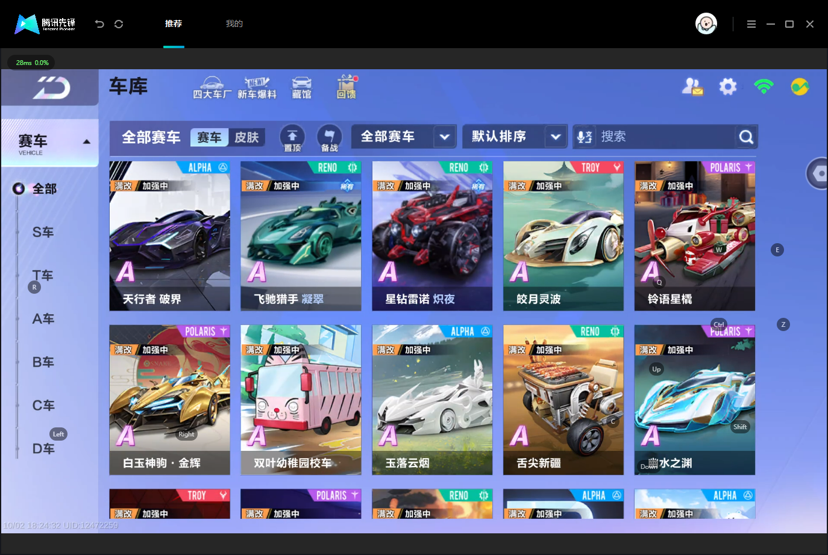Click the voice input microphone icon

585,137
